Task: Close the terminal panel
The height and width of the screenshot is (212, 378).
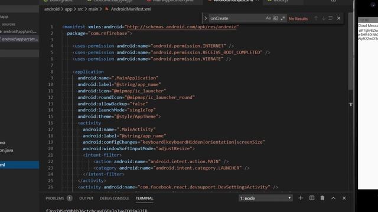Action: pyautogui.click(x=344, y=198)
